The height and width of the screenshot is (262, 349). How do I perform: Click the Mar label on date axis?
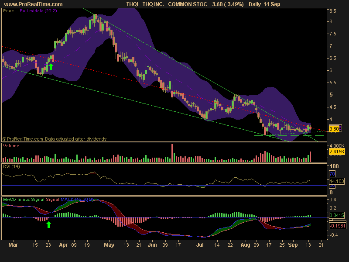point(13,245)
